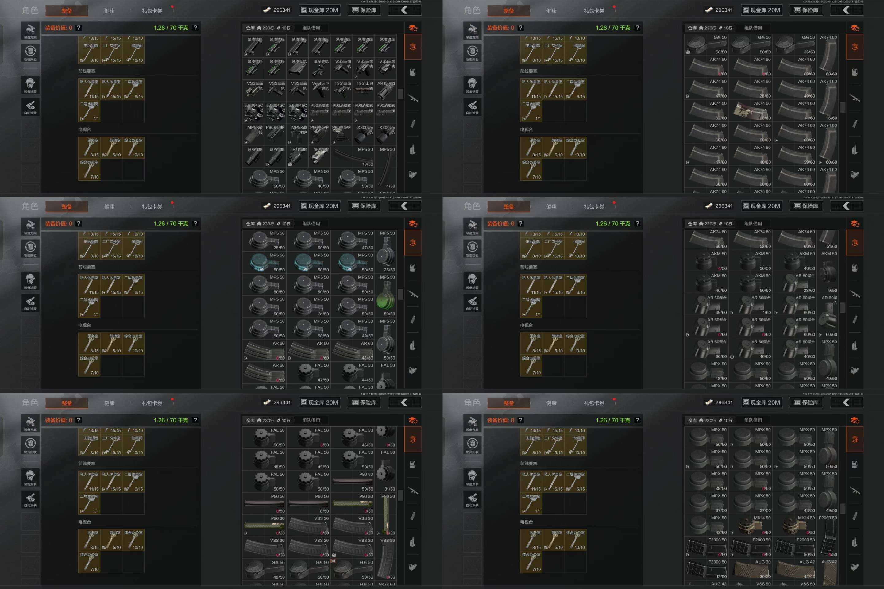Viewport: 884px width, 589px height.
Task: Click storage scrollbar thumb beside AR15消焰 item
Action: pyautogui.click(x=400, y=94)
